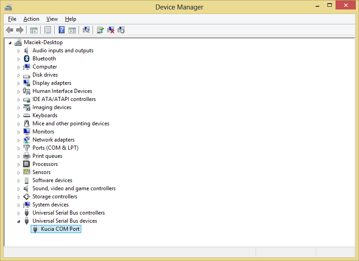Image resolution: width=359 pixels, height=261 pixels.
Task: Collapse the Maciek-Desktop root node
Action: pyautogui.click(x=10, y=43)
